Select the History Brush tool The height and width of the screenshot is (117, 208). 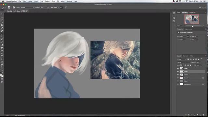[2, 39]
